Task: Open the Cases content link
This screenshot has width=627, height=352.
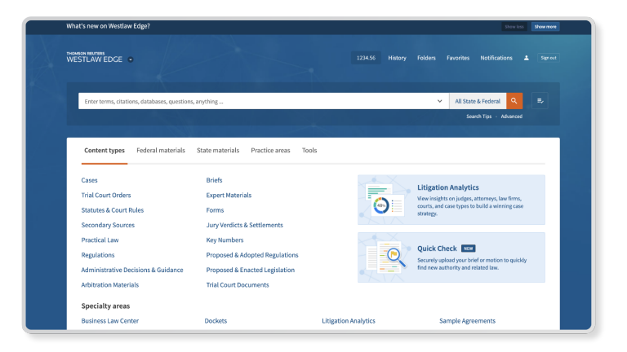Action: pyautogui.click(x=89, y=180)
